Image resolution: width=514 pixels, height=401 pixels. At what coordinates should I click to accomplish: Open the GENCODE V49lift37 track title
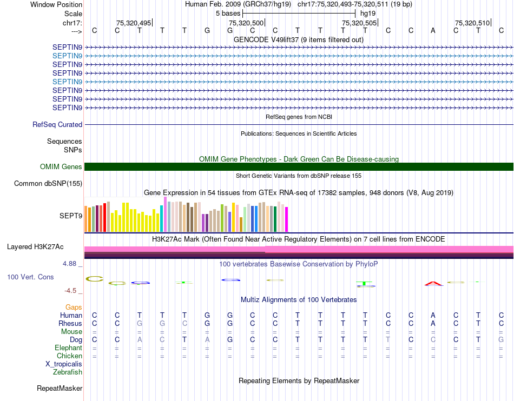(x=299, y=40)
